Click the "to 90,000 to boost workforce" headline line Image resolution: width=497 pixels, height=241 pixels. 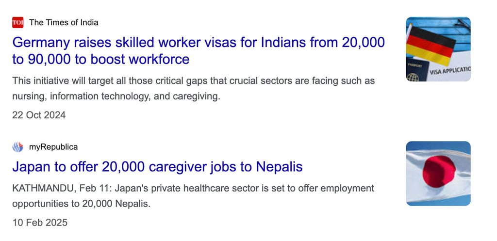(x=101, y=59)
